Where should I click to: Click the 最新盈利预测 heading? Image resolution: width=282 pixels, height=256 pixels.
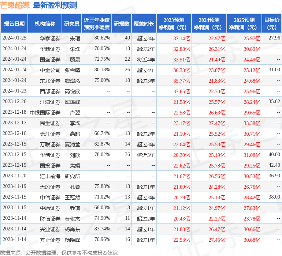coord(55,5)
